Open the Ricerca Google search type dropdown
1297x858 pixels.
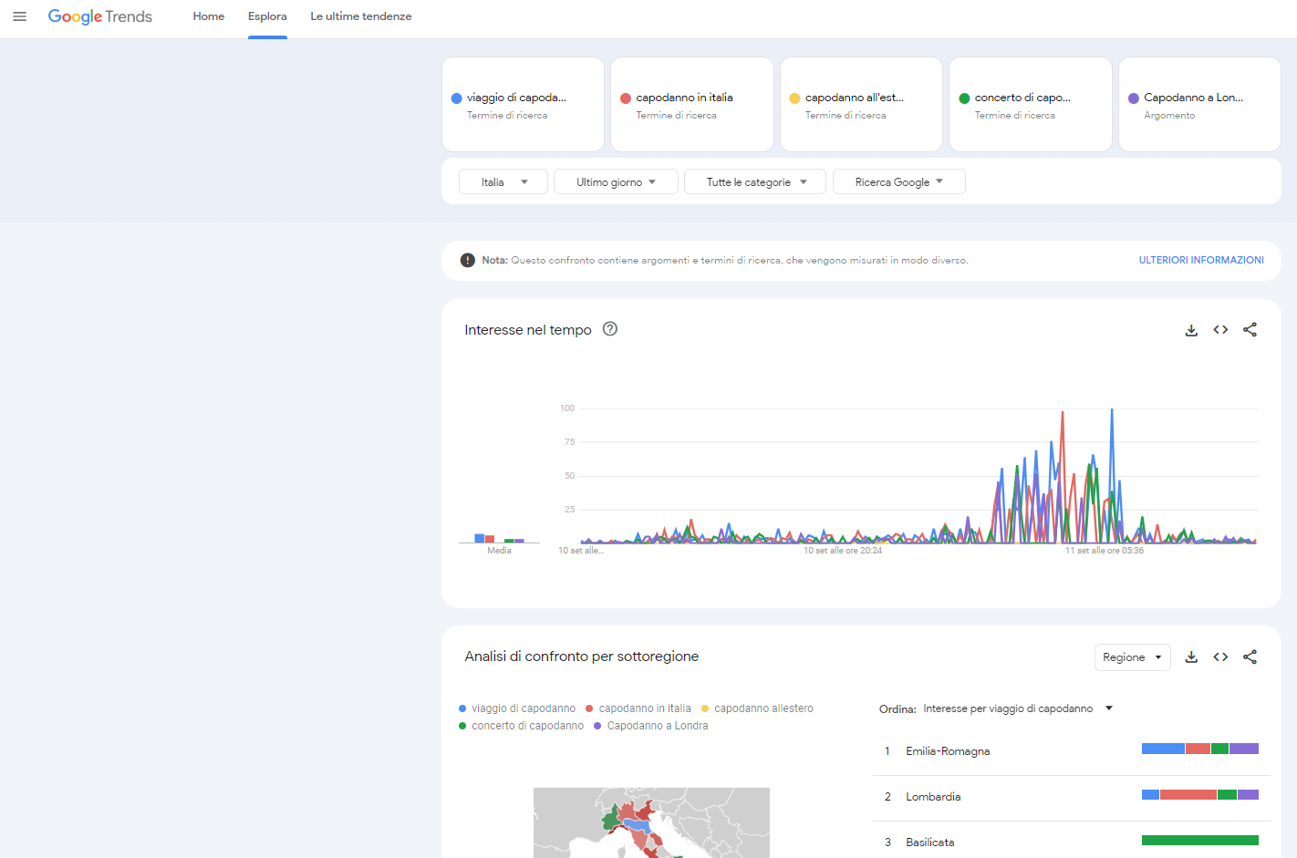(x=899, y=181)
